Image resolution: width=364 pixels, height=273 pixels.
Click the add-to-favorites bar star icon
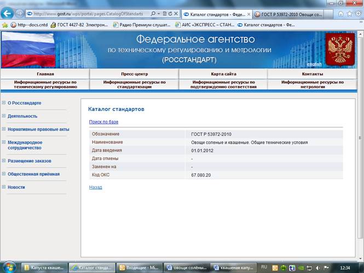click(5, 25)
